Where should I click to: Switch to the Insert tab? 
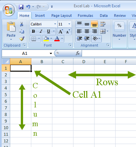click(x=40, y=16)
